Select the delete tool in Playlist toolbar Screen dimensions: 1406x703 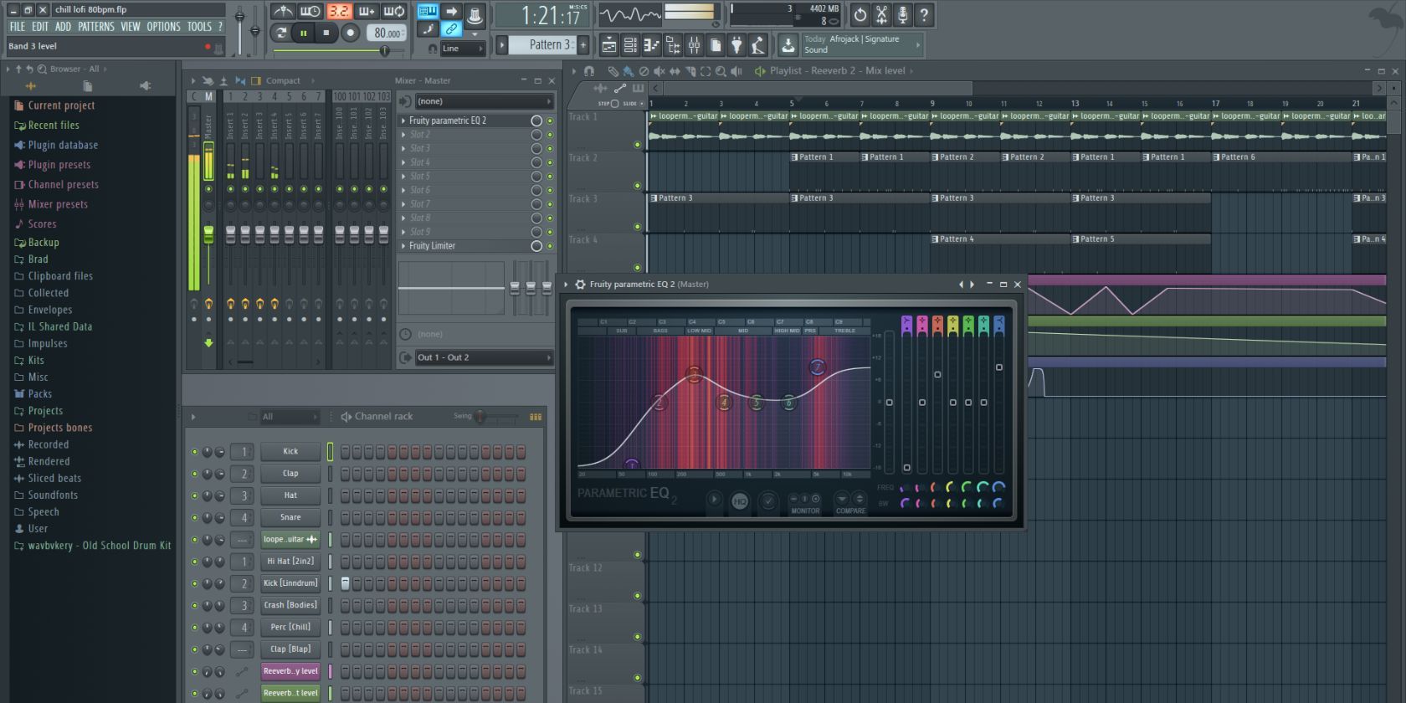[x=644, y=71]
